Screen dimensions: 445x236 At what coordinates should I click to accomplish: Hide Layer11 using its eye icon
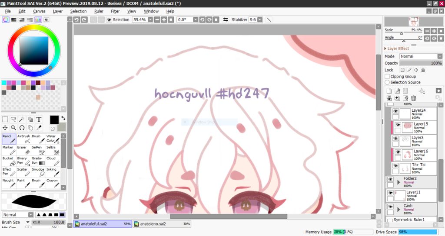coord(391,193)
